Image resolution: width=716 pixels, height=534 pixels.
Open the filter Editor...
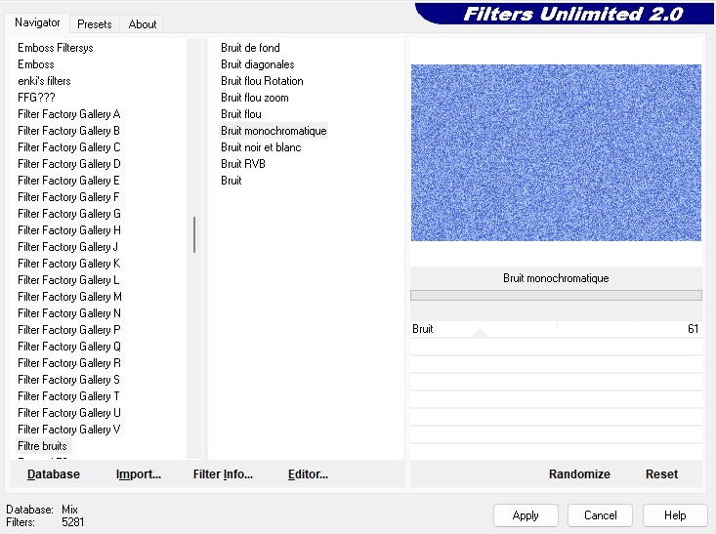tap(308, 474)
